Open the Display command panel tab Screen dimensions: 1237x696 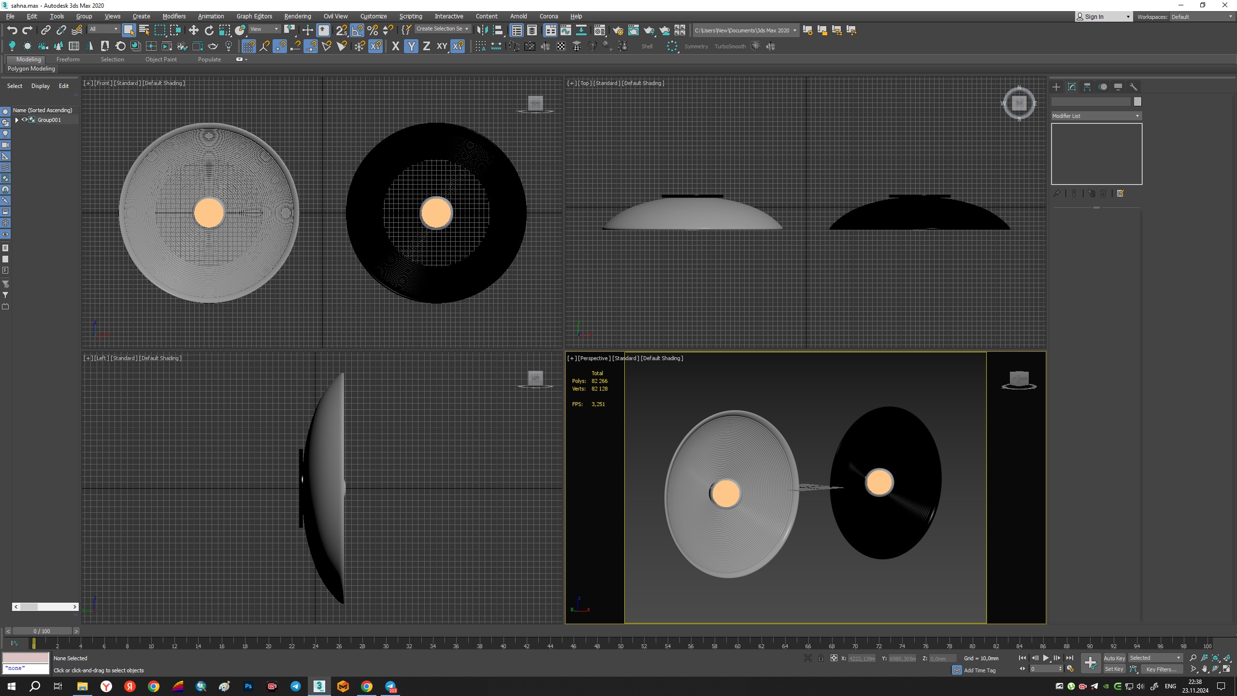pyautogui.click(x=1118, y=87)
